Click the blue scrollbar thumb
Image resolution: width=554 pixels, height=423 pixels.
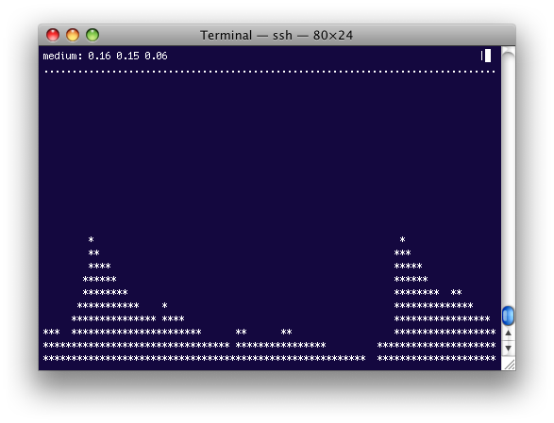pyautogui.click(x=508, y=316)
